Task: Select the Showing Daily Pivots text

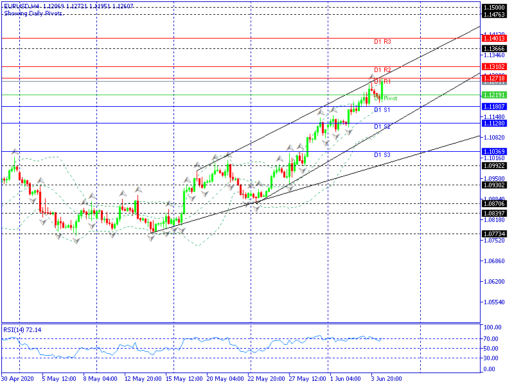Action: coord(32,13)
